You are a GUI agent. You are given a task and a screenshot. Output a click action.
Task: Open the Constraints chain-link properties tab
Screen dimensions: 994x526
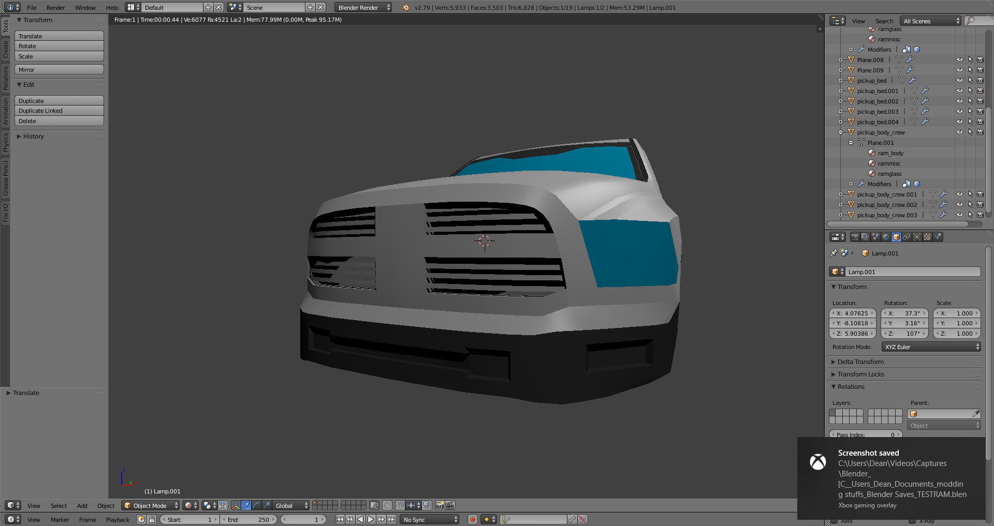coord(907,237)
